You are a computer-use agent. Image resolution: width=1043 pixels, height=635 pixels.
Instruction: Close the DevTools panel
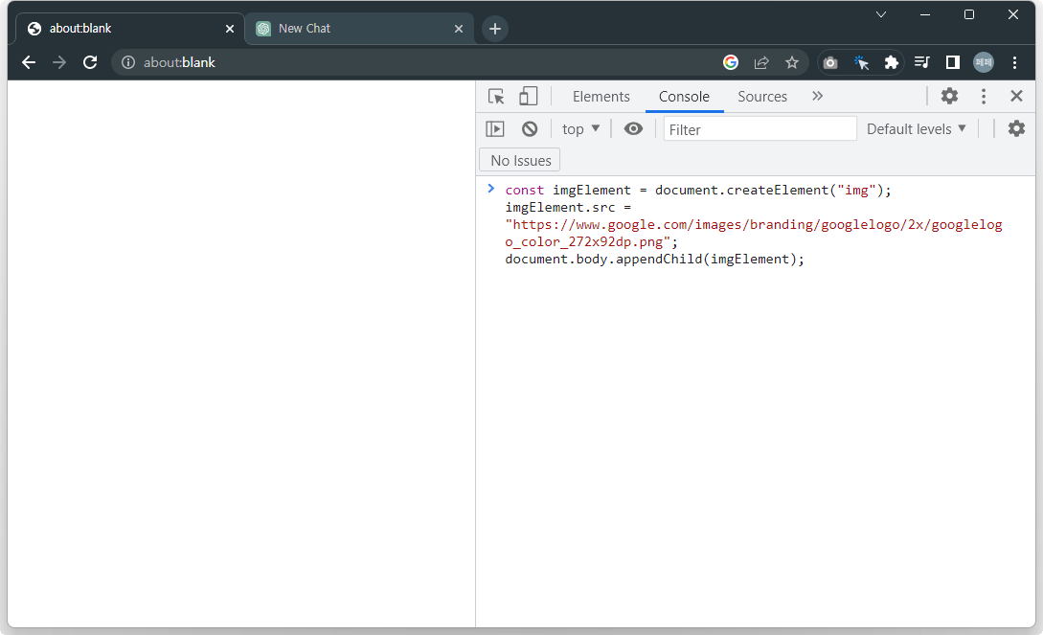(x=1016, y=96)
